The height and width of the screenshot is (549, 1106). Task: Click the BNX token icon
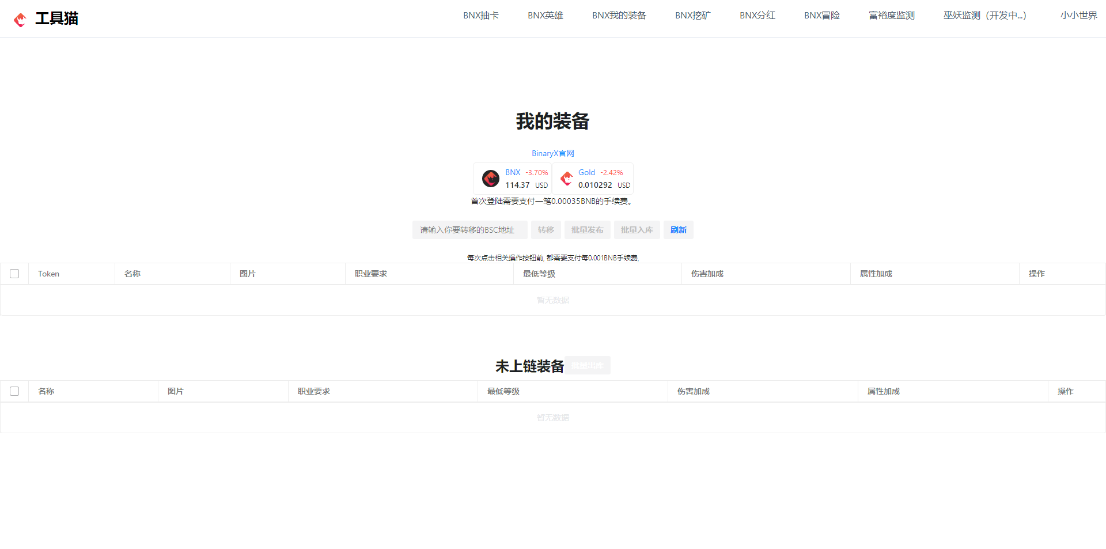click(491, 179)
